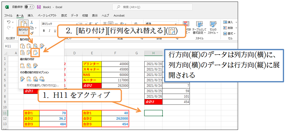The height and width of the screenshot is (131, 300).
Task: Click Paste as Picture icon
Action: click(x=35, y=79)
